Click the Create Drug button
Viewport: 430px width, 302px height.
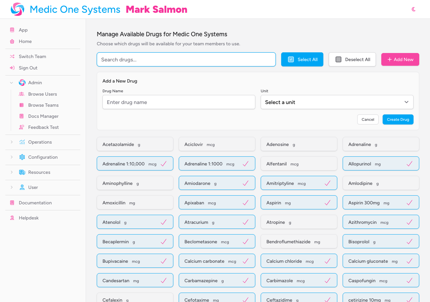[x=398, y=119]
